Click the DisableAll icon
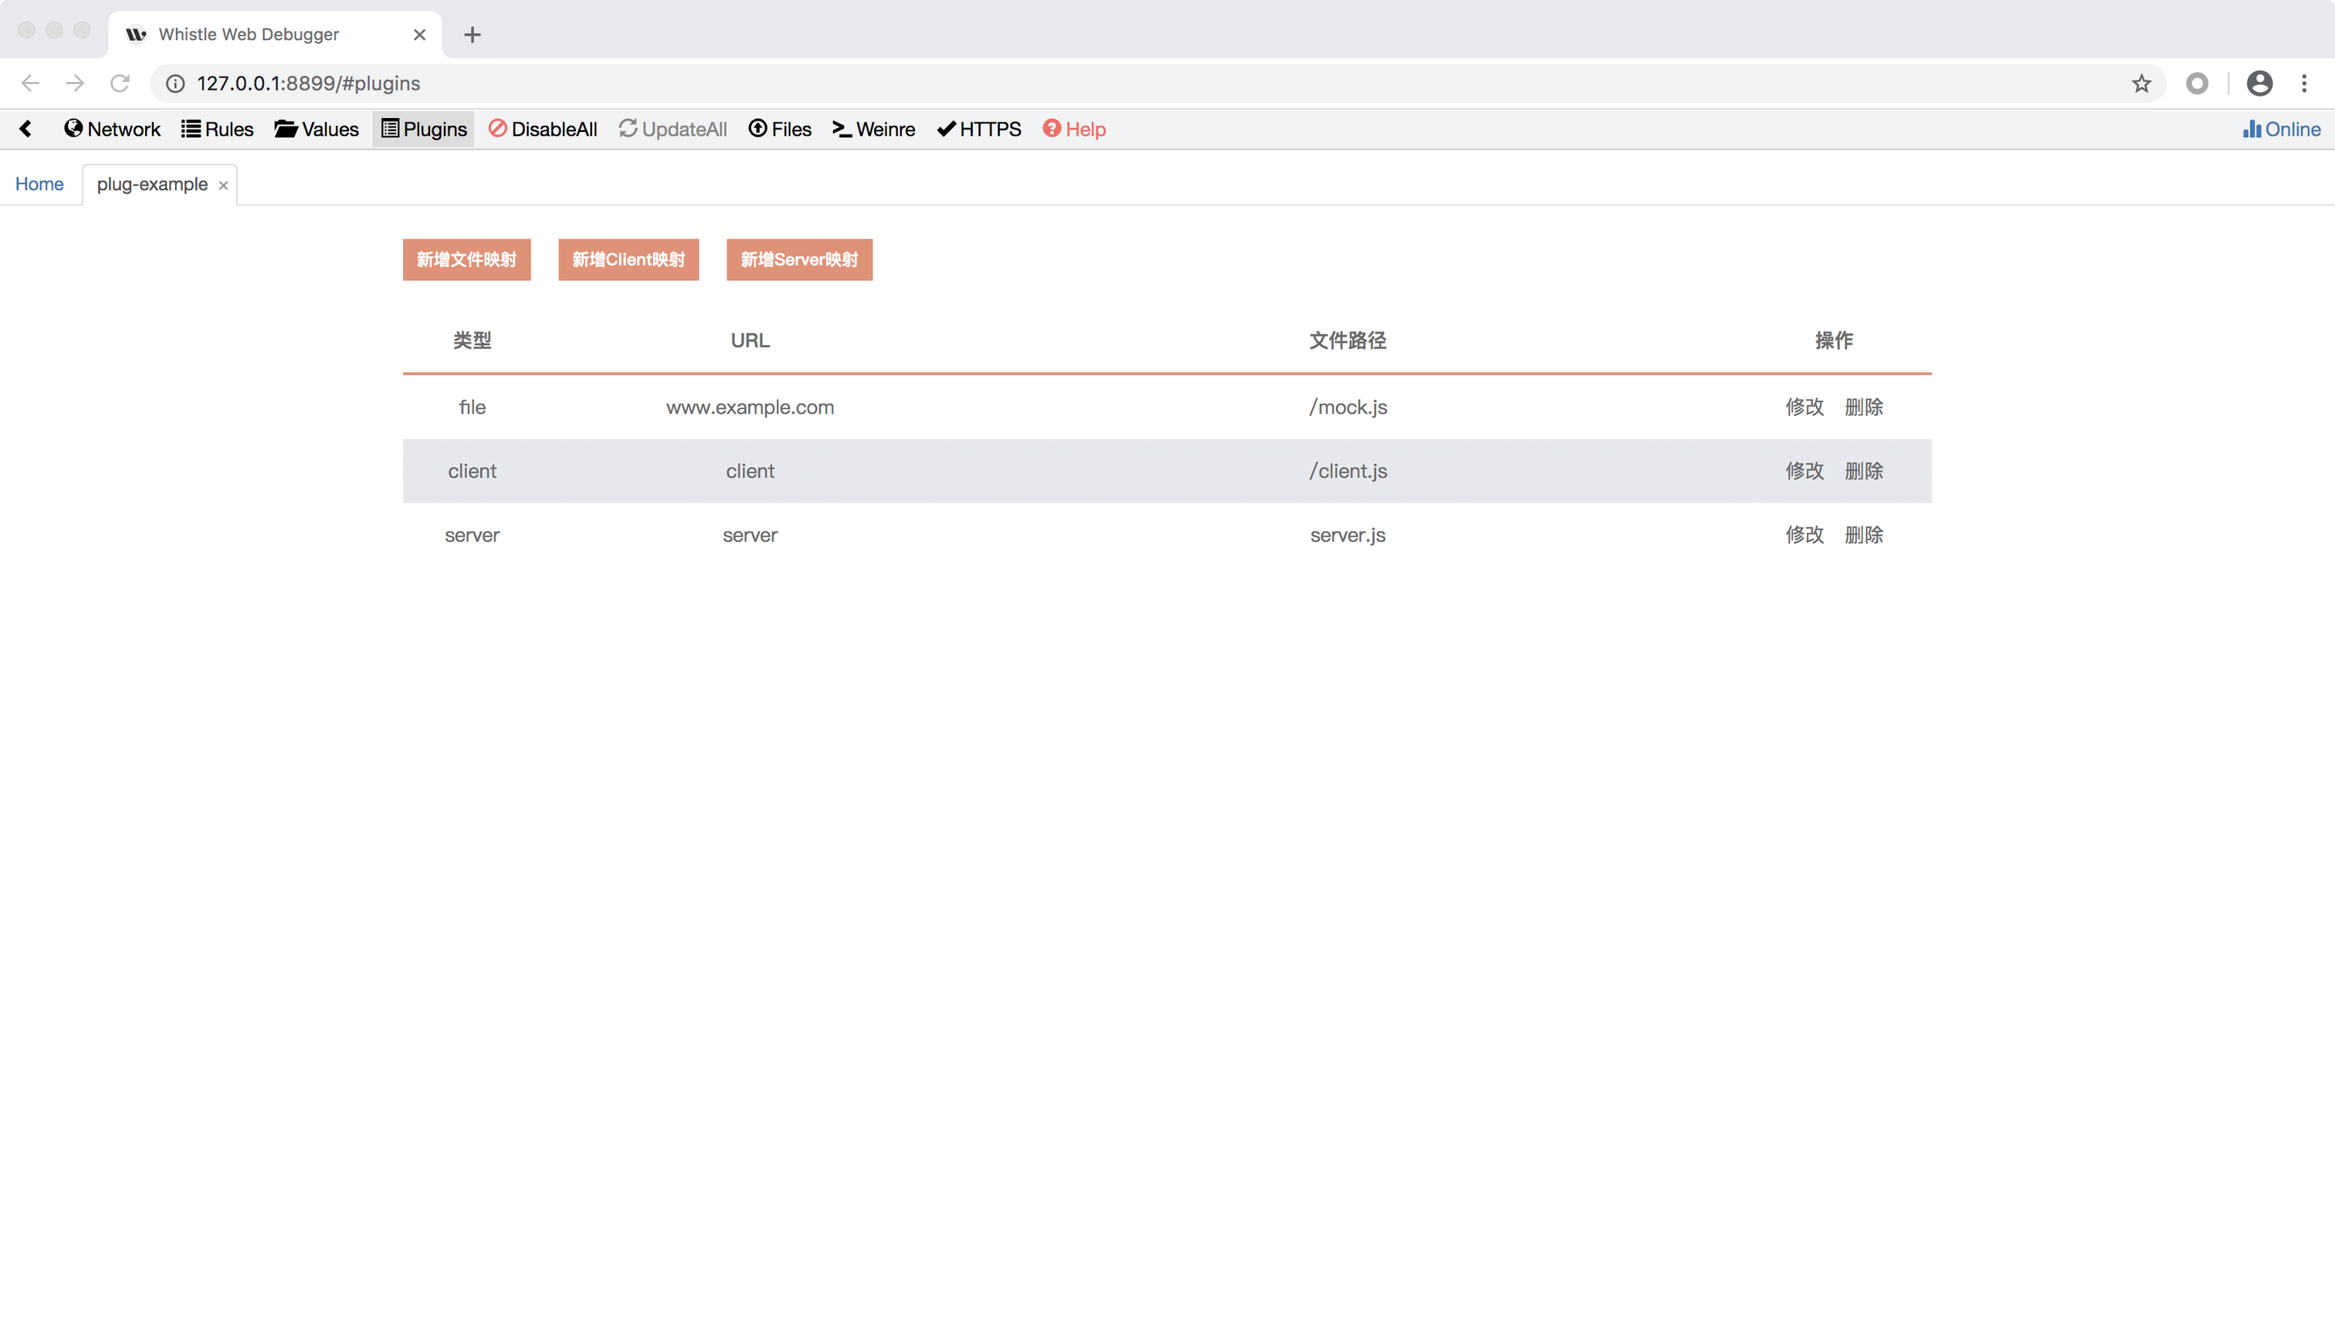2335x1317 pixels. coord(497,129)
